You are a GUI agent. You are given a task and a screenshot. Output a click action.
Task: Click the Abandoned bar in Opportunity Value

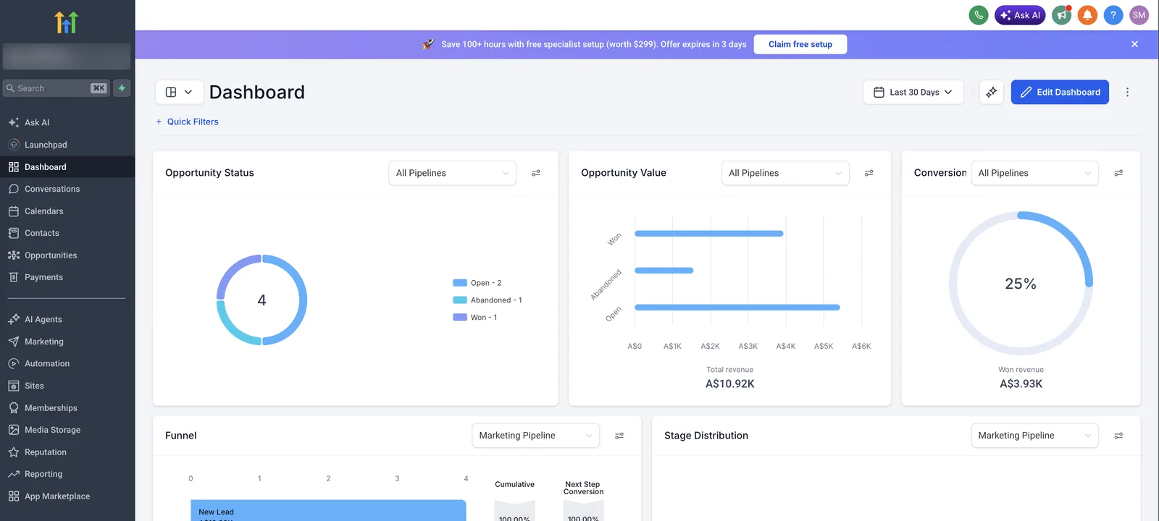664,271
